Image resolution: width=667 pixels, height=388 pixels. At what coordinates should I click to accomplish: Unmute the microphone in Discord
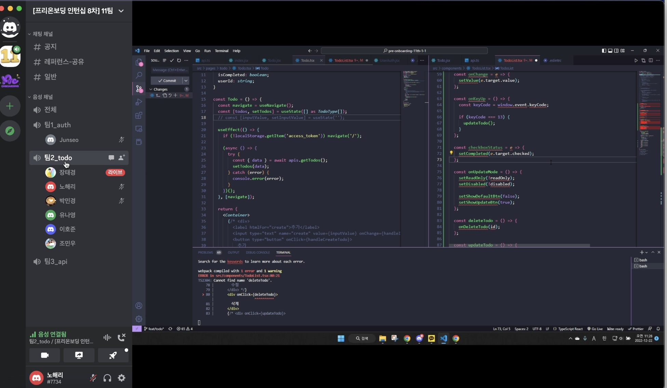(x=93, y=378)
